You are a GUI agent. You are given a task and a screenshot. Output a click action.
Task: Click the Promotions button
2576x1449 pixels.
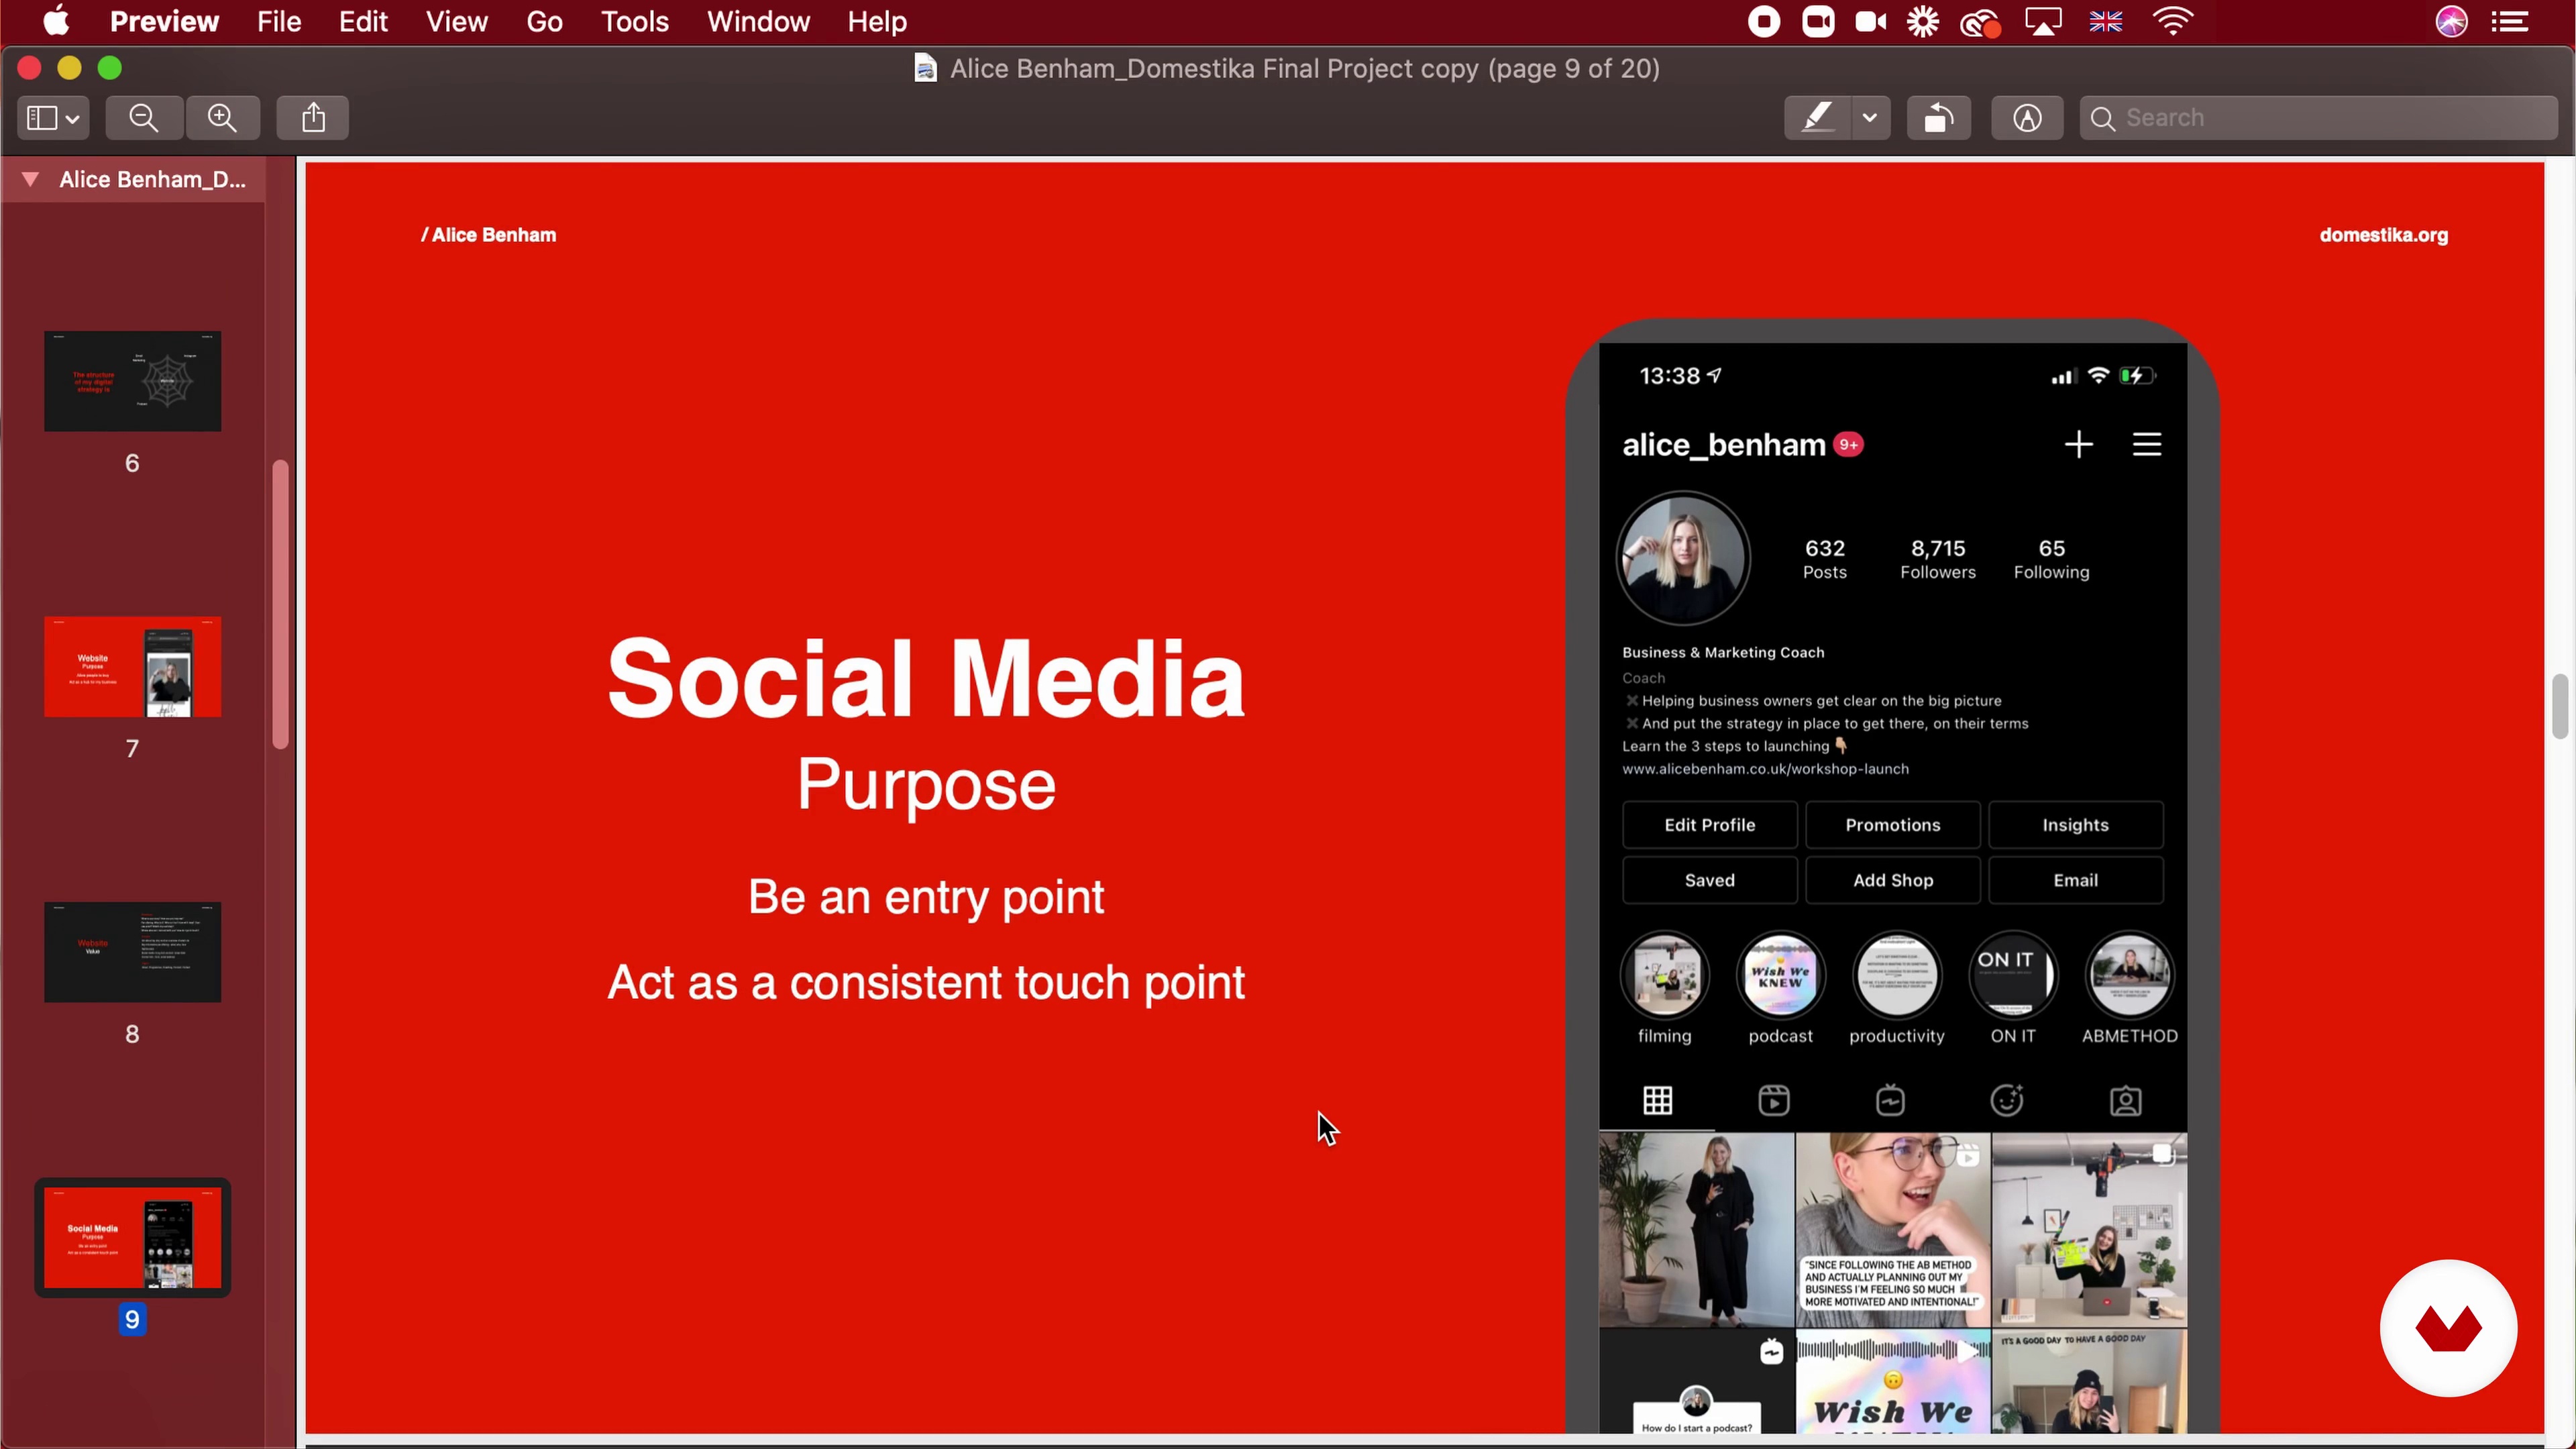point(1892,824)
